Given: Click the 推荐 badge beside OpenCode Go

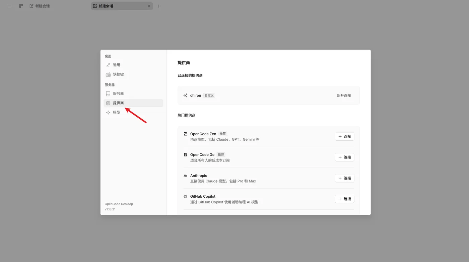Looking at the screenshot, I should (x=221, y=155).
